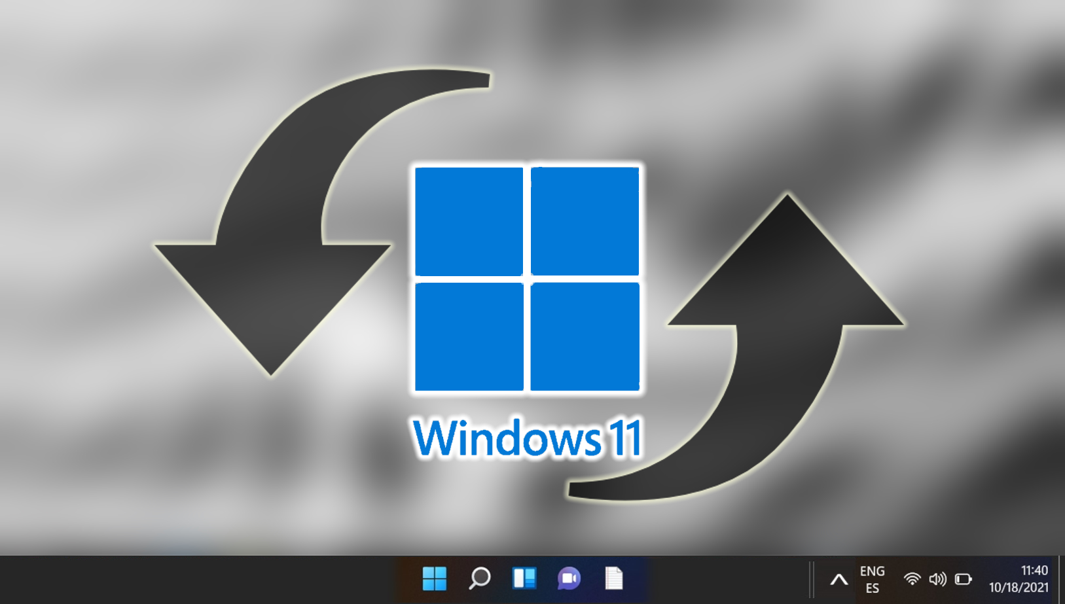Open the volume speaker icon
The image size is (1065, 604).
pos(937,579)
